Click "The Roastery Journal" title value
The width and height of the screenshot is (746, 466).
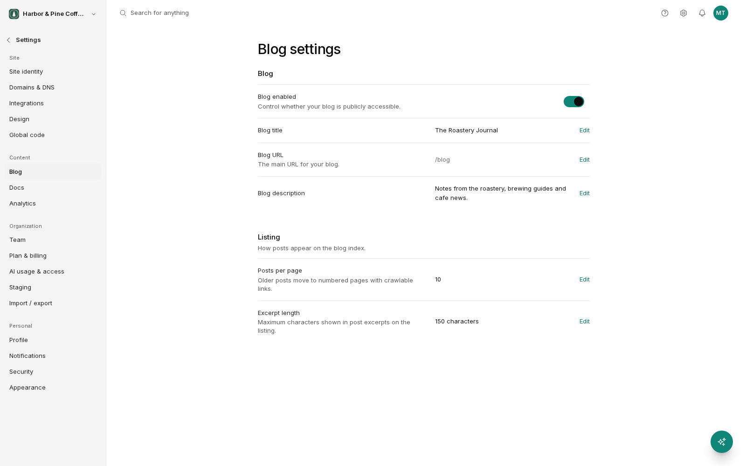point(466,130)
